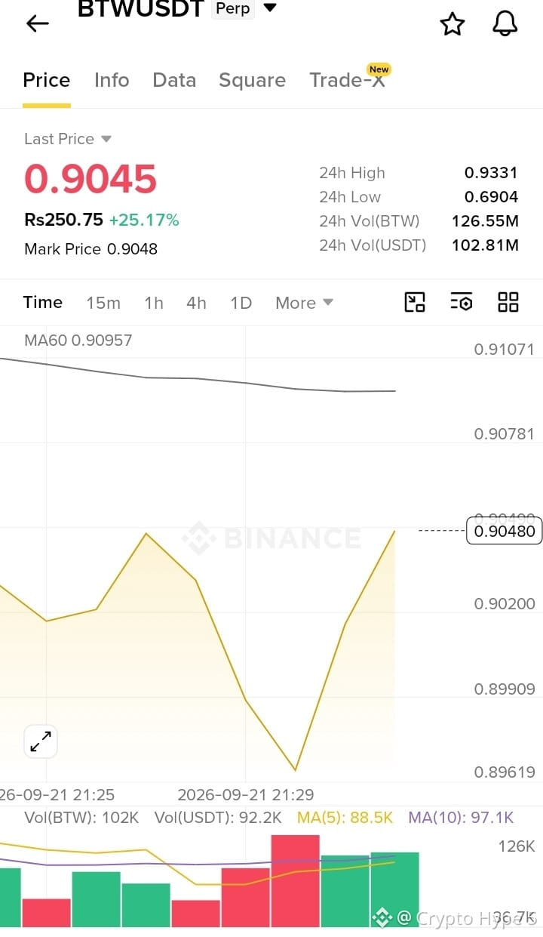Viewport: 543px width, 937px height.
Task: Tap the tallest red volume bar
Action: pyautogui.click(x=296, y=880)
